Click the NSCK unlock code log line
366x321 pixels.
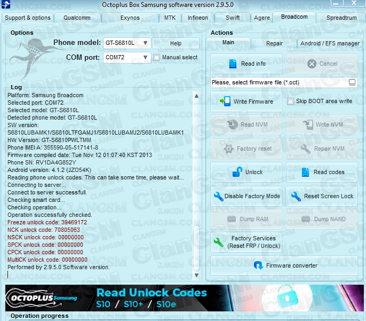(45, 237)
